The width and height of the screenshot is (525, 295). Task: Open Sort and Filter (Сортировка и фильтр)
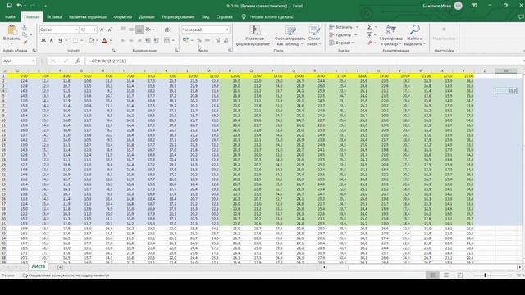pyautogui.click(x=390, y=35)
